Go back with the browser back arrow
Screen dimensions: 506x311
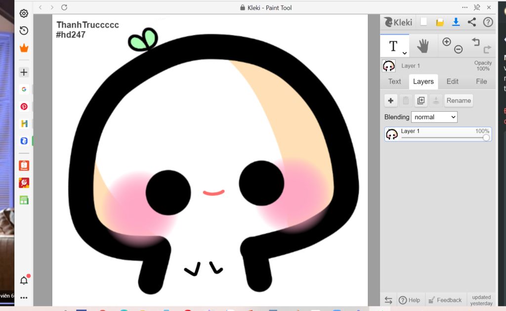point(41,7)
